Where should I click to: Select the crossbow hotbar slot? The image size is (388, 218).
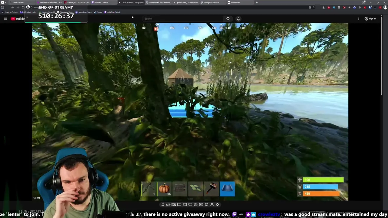(149, 189)
